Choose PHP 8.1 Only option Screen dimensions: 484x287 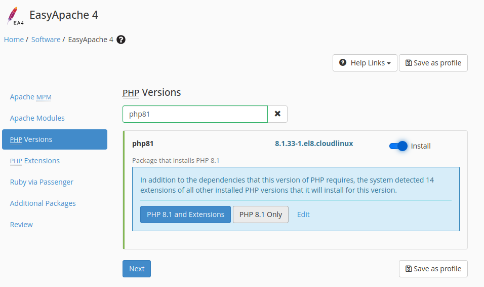(x=261, y=214)
